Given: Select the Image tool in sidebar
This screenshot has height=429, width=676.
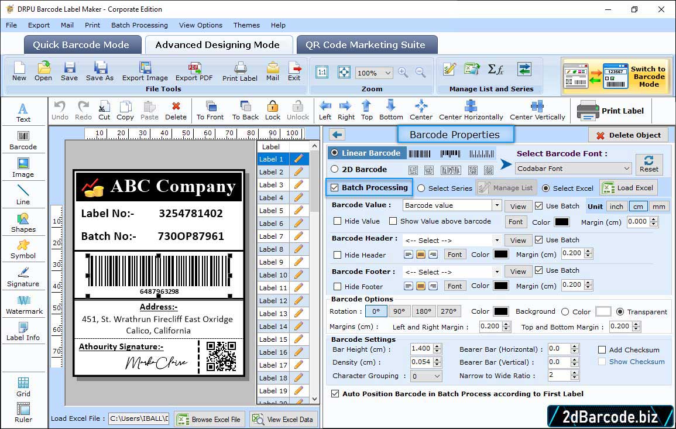Looking at the screenshot, I should click(23, 168).
